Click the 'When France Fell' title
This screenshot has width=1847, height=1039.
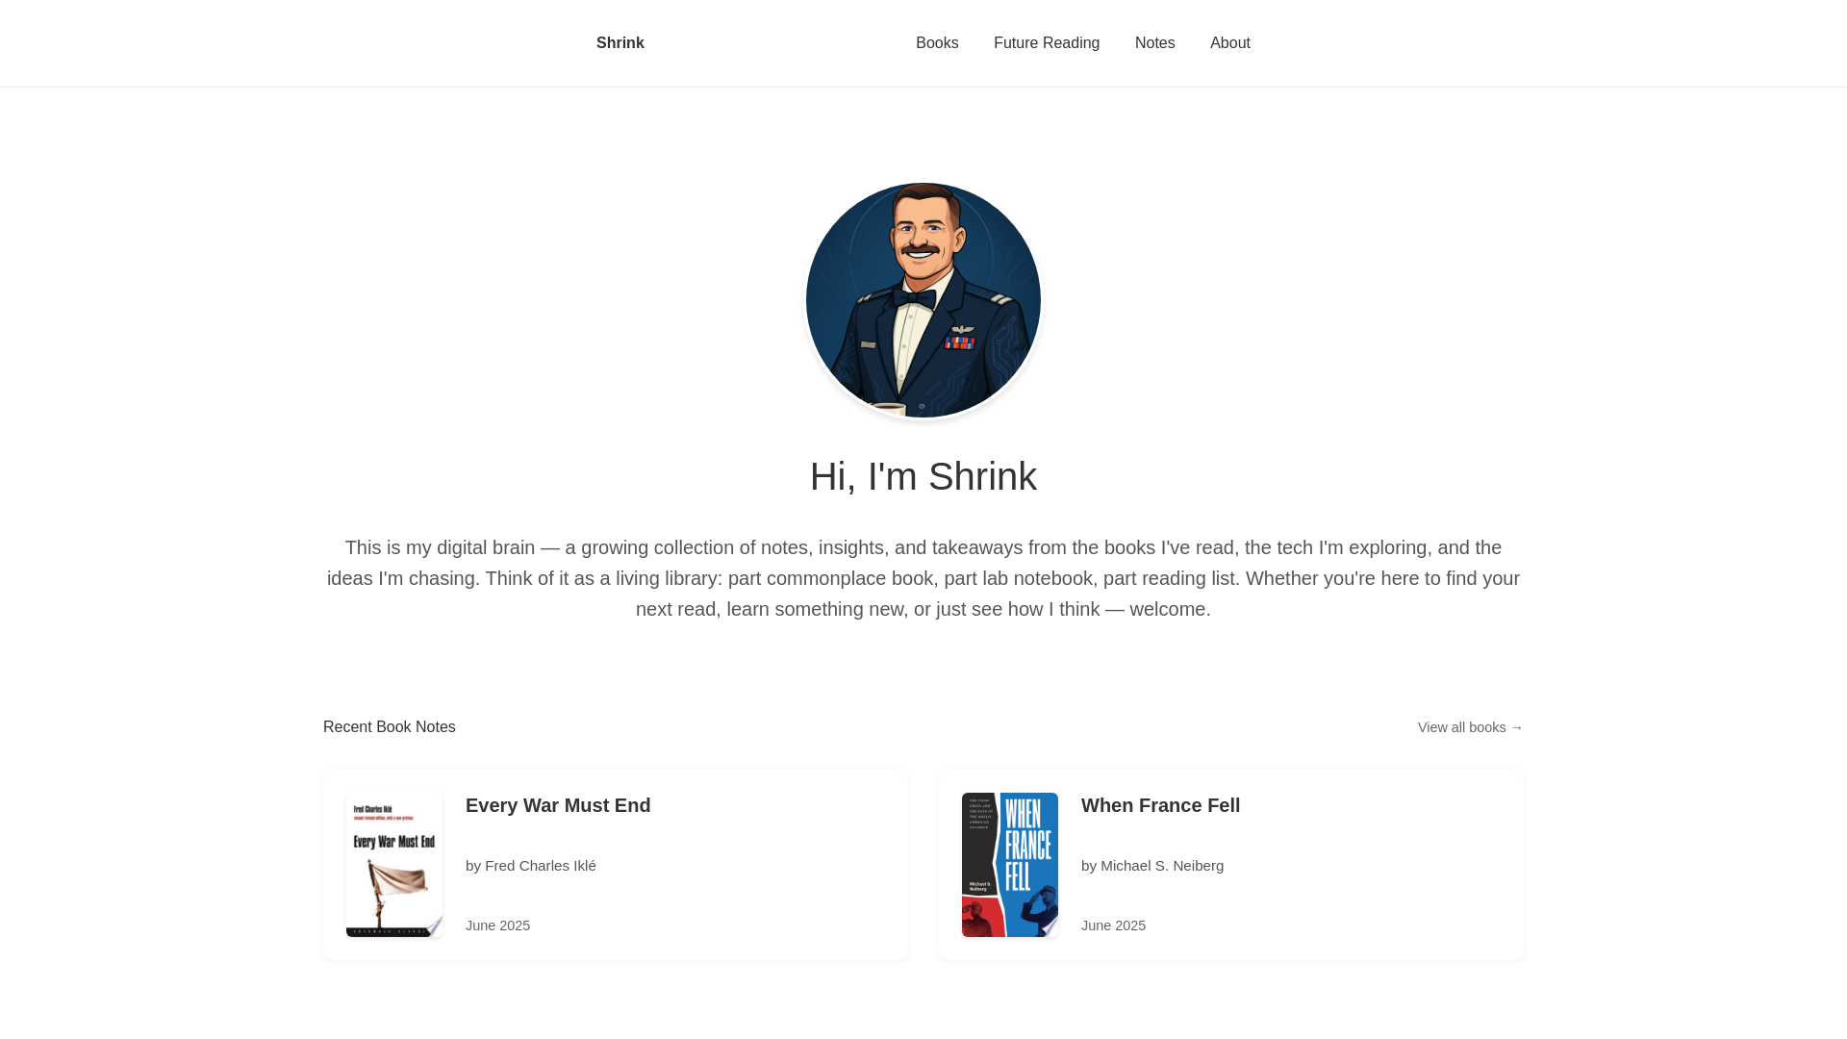click(x=1160, y=805)
